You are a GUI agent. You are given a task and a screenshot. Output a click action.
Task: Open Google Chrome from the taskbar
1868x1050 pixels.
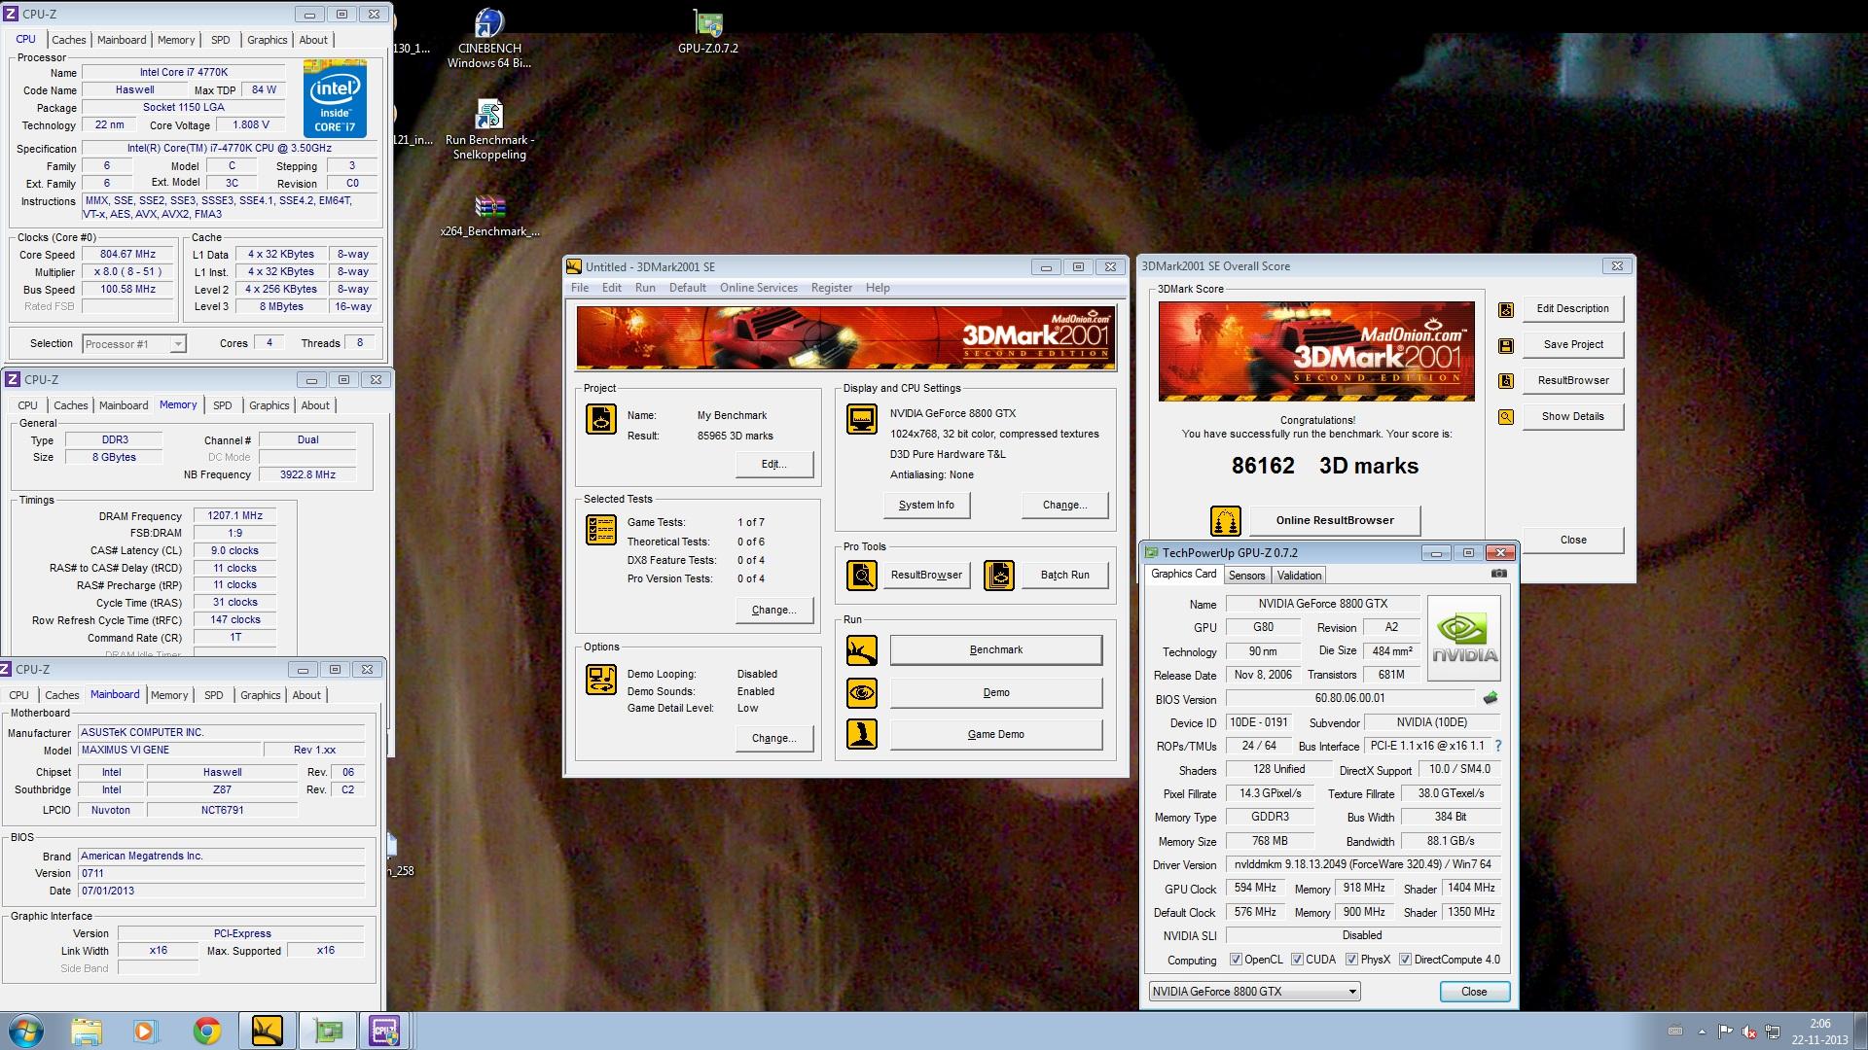[206, 1031]
